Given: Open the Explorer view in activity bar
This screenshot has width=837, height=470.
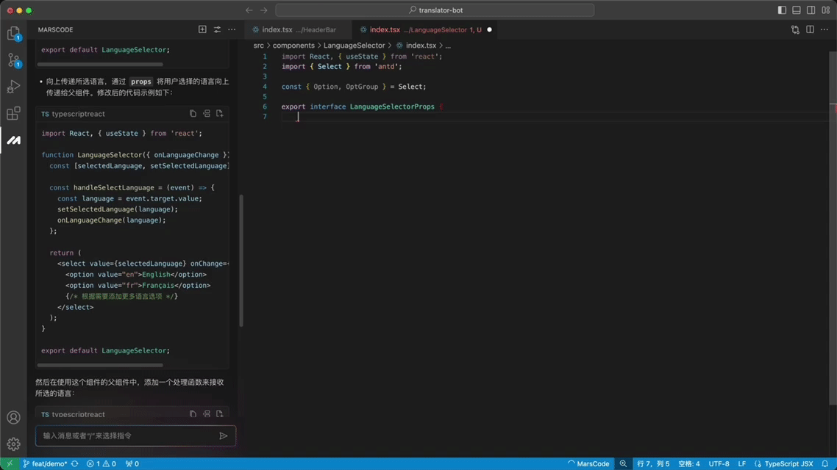Looking at the screenshot, I should 13,34.
